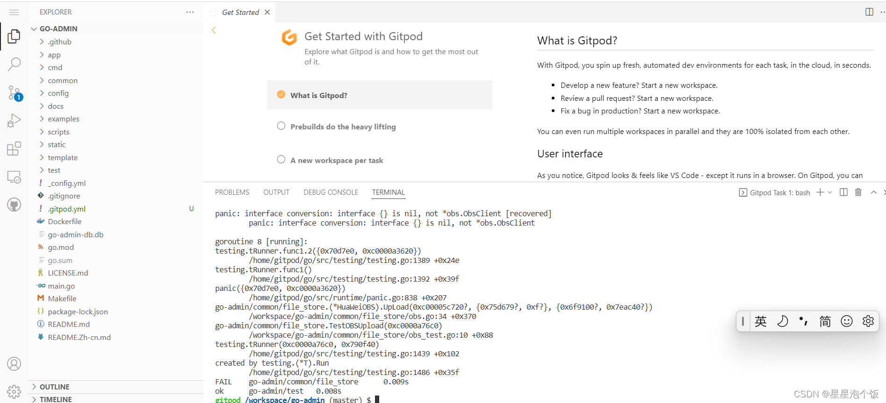Open the Dockerfile
886x403 pixels.
coord(115,221)
